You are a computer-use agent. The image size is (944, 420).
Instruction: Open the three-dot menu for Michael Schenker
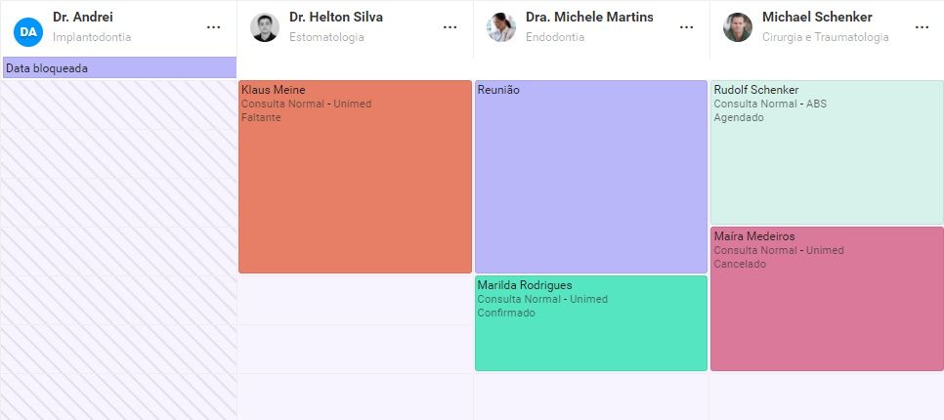point(923,27)
